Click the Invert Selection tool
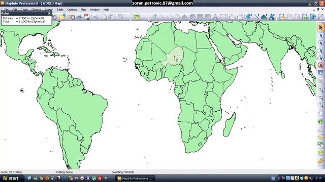The image size is (325, 182). coord(320,73)
